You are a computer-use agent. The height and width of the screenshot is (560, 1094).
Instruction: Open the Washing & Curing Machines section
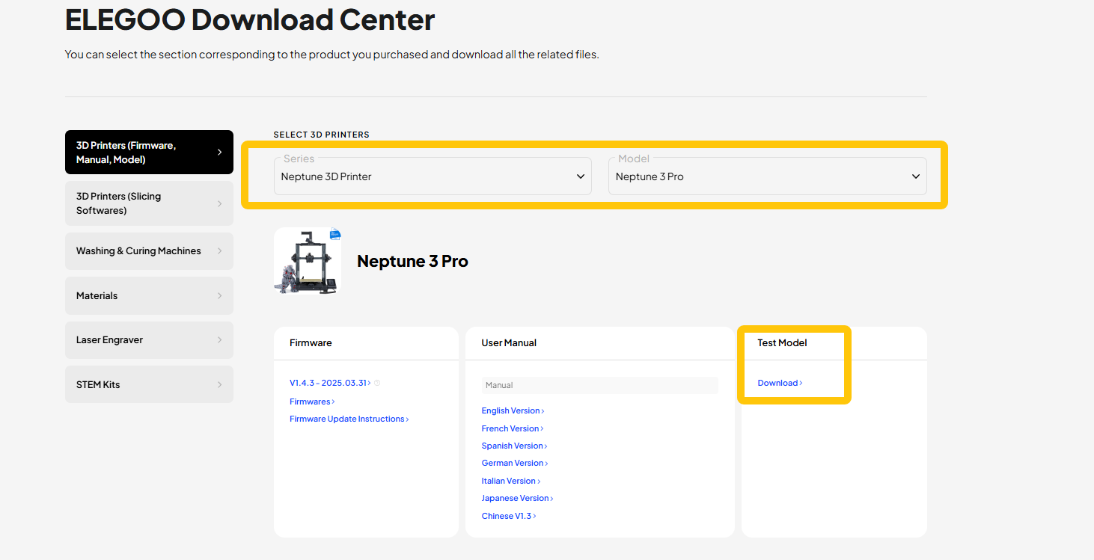pos(149,251)
